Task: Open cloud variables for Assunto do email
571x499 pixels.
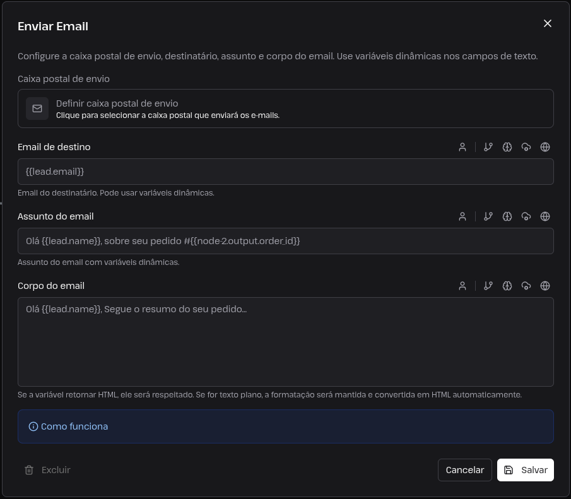Action: click(526, 216)
